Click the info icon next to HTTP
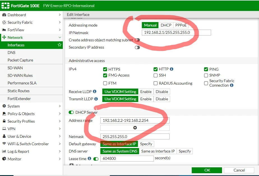Image resolution: width=259 pixels, height=176 pixels. [x=172, y=69]
